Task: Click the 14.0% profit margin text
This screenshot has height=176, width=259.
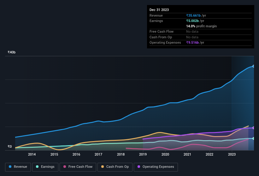Action: coord(201,26)
